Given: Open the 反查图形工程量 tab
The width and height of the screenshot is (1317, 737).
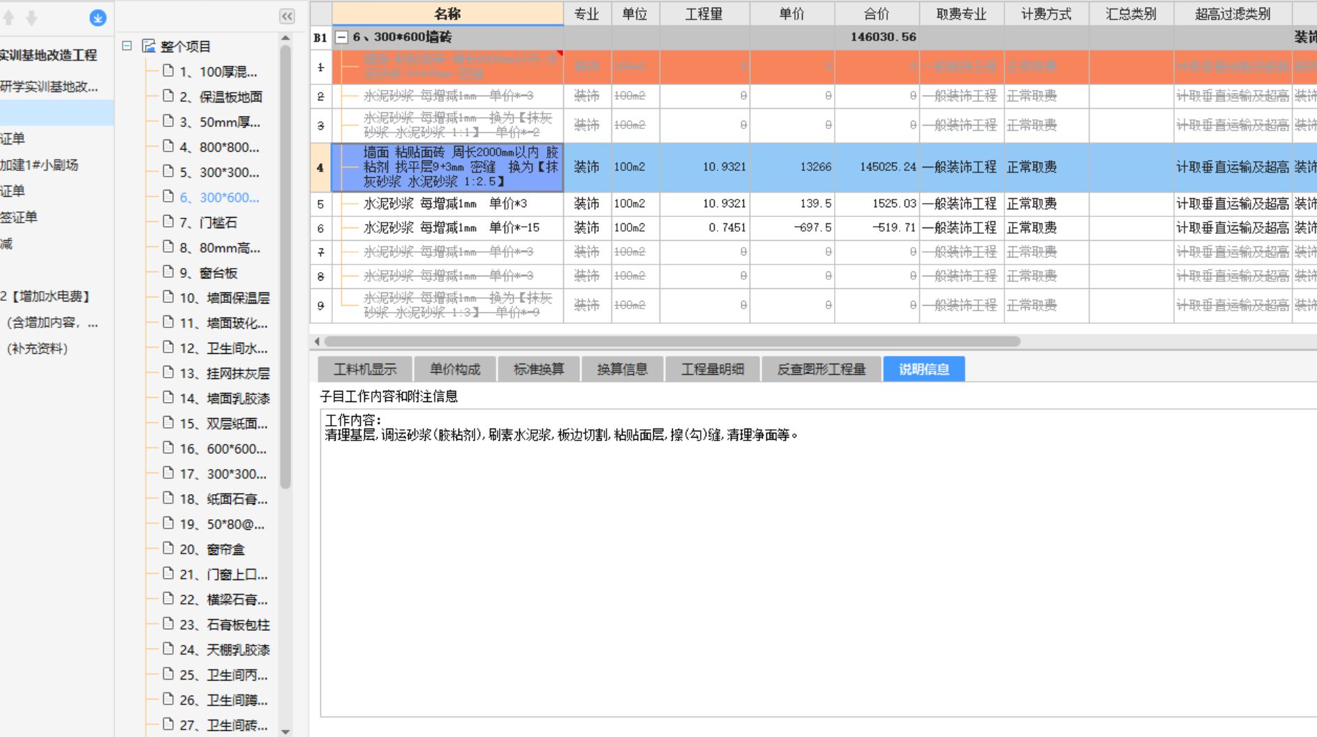Looking at the screenshot, I should tap(821, 369).
